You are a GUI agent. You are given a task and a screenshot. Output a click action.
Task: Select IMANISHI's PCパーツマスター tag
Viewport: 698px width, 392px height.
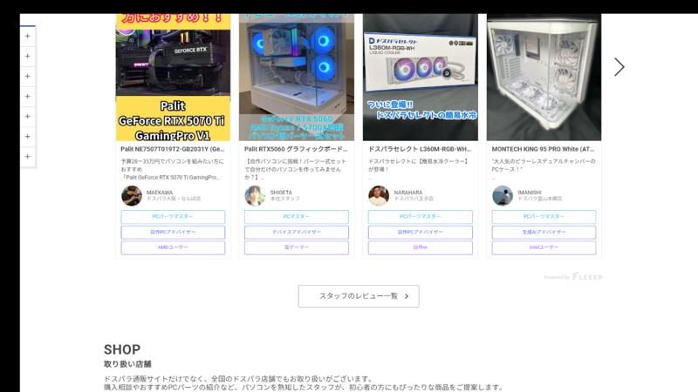pyautogui.click(x=544, y=216)
